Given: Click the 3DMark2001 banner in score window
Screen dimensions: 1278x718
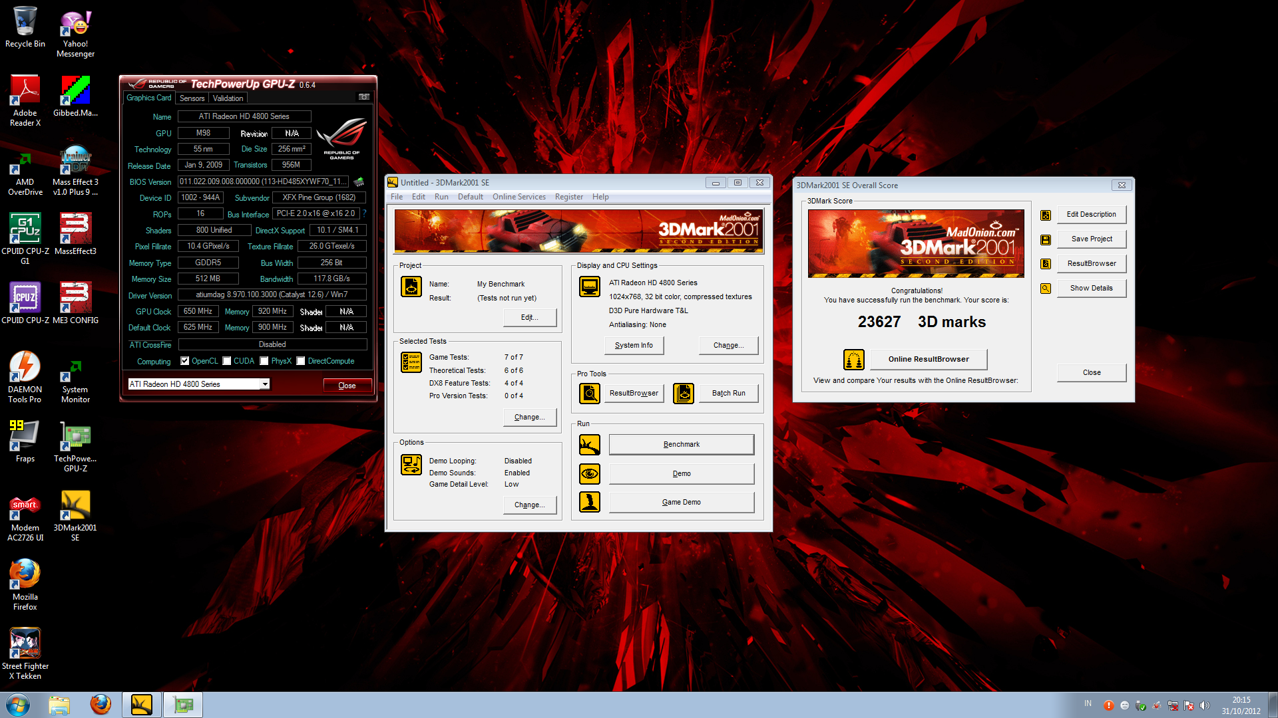Looking at the screenshot, I should [x=915, y=243].
